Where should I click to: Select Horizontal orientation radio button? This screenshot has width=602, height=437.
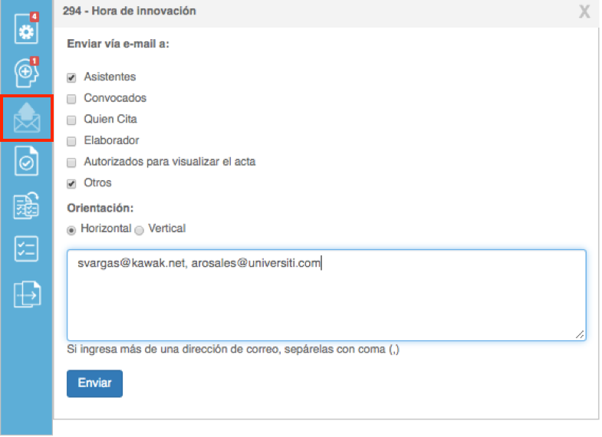click(x=71, y=230)
